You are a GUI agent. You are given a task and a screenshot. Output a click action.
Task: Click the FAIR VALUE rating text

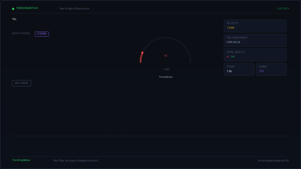(x=234, y=42)
